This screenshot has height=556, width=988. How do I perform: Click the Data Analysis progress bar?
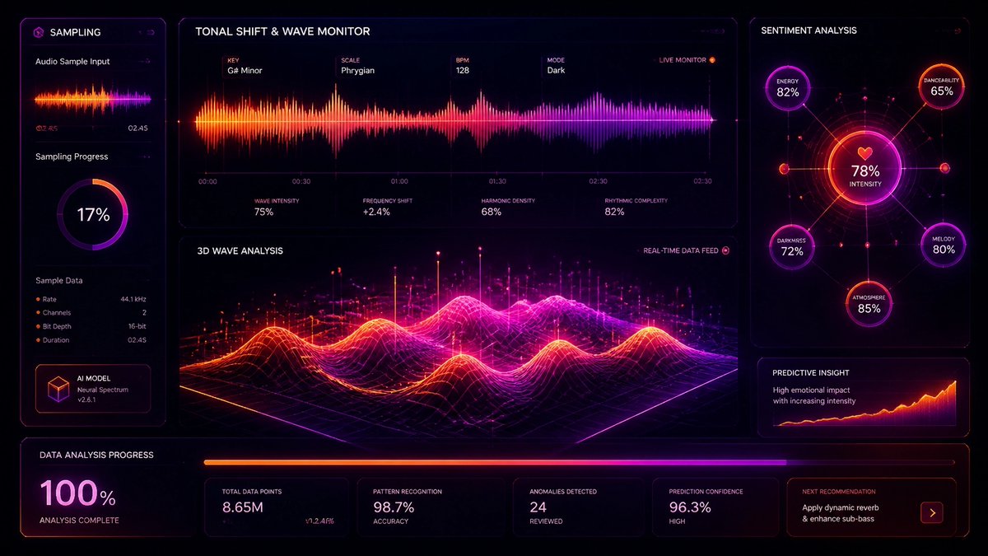pos(579,463)
